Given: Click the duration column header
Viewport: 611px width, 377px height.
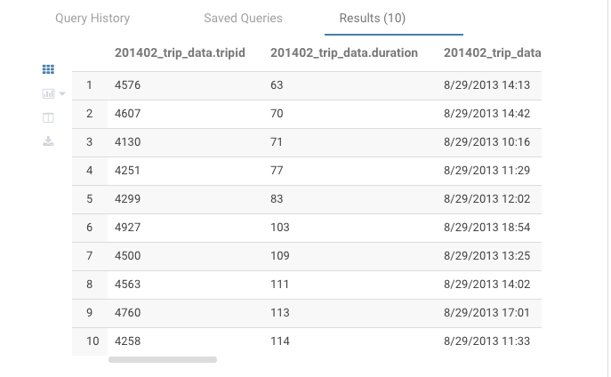Looking at the screenshot, I should [x=343, y=53].
